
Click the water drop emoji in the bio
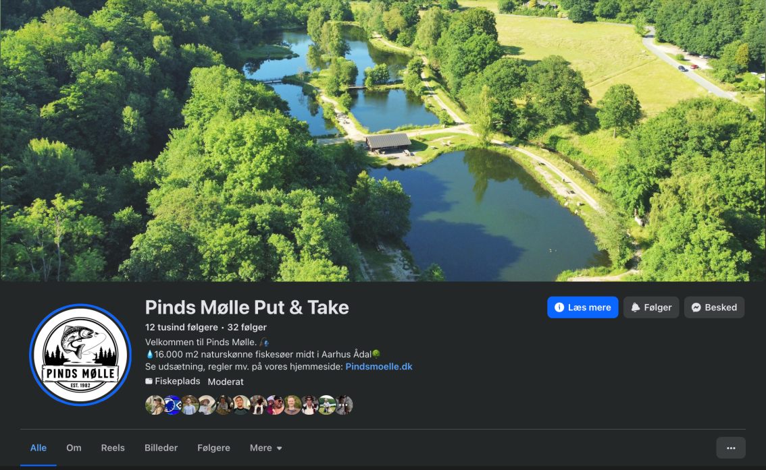point(150,353)
